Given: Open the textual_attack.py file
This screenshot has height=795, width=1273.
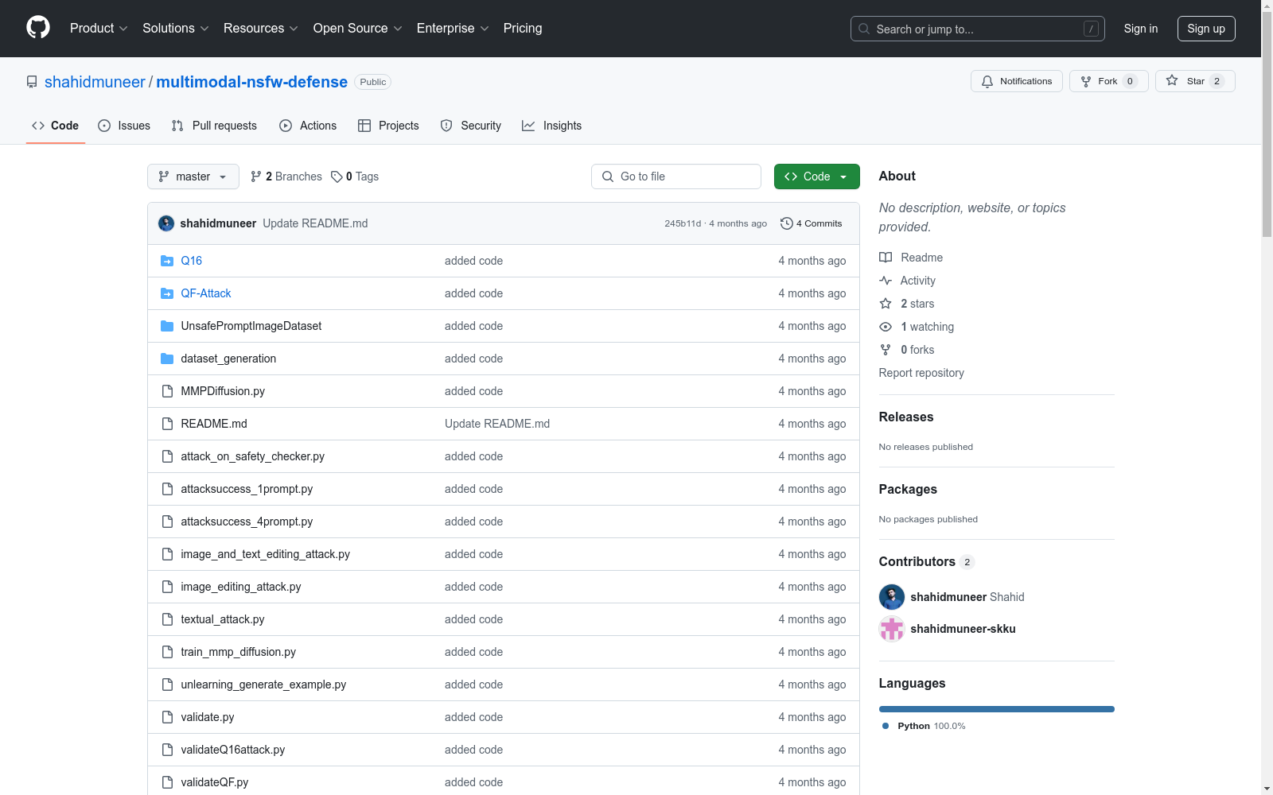Looking at the screenshot, I should click(x=223, y=619).
